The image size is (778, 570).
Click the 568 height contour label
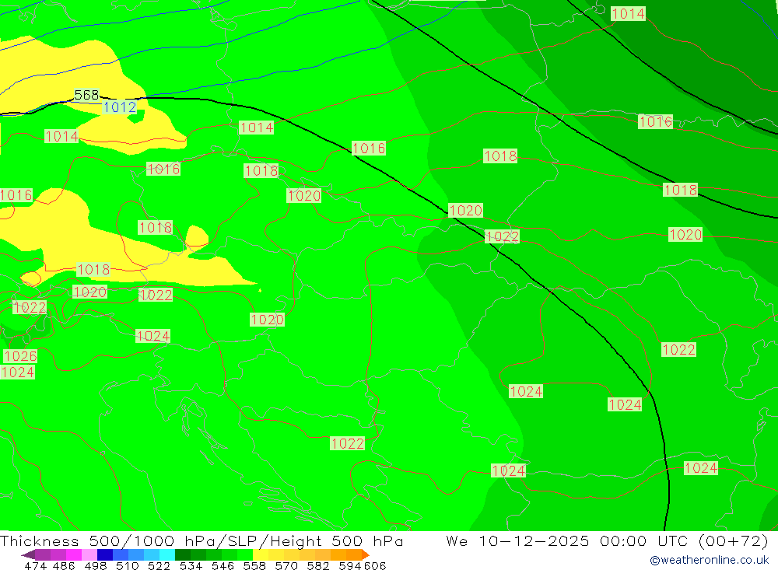[86, 95]
